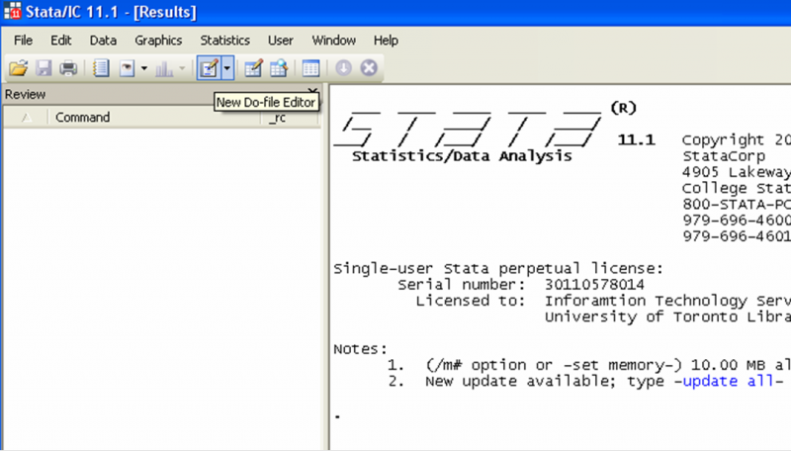Image resolution: width=791 pixels, height=451 pixels.
Task: Open the Data Editor icon
Action: [253, 68]
